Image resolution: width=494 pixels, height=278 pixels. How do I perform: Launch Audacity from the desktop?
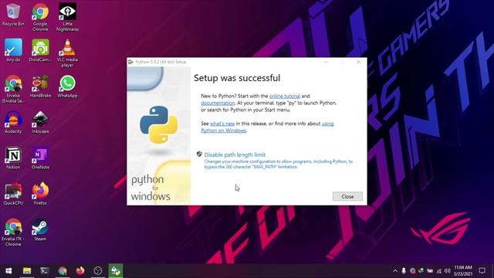click(13, 122)
